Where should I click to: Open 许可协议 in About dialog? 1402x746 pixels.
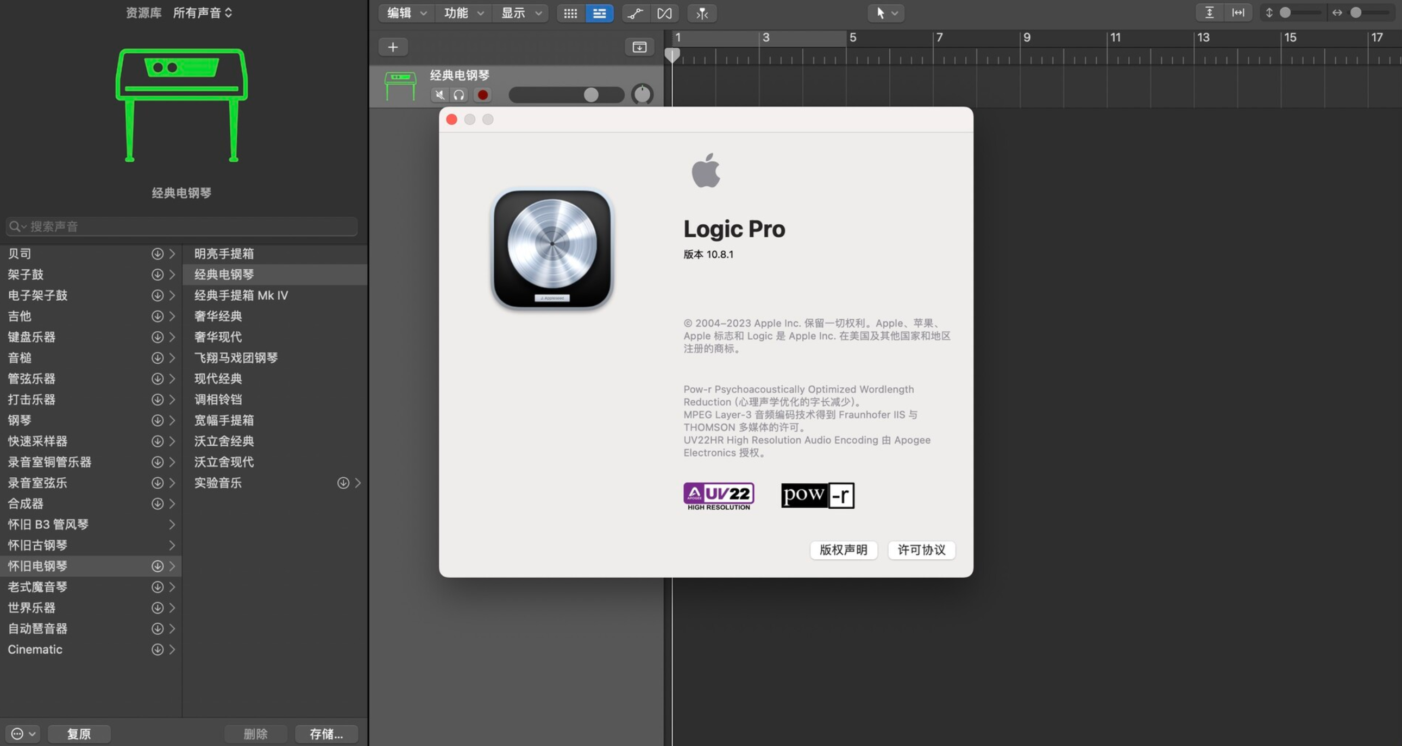[921, 550]
